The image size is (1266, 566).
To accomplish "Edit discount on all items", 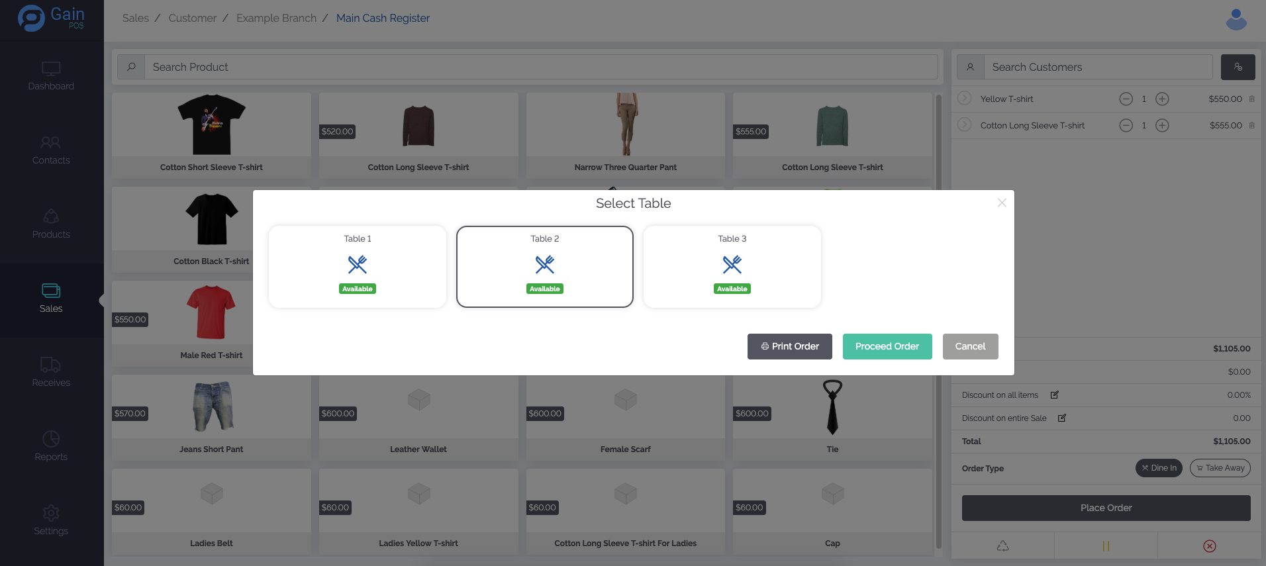I will pos(1055,395).
